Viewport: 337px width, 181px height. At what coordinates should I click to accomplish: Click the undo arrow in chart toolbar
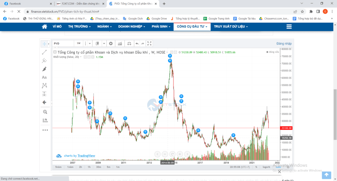pos(137,44)
